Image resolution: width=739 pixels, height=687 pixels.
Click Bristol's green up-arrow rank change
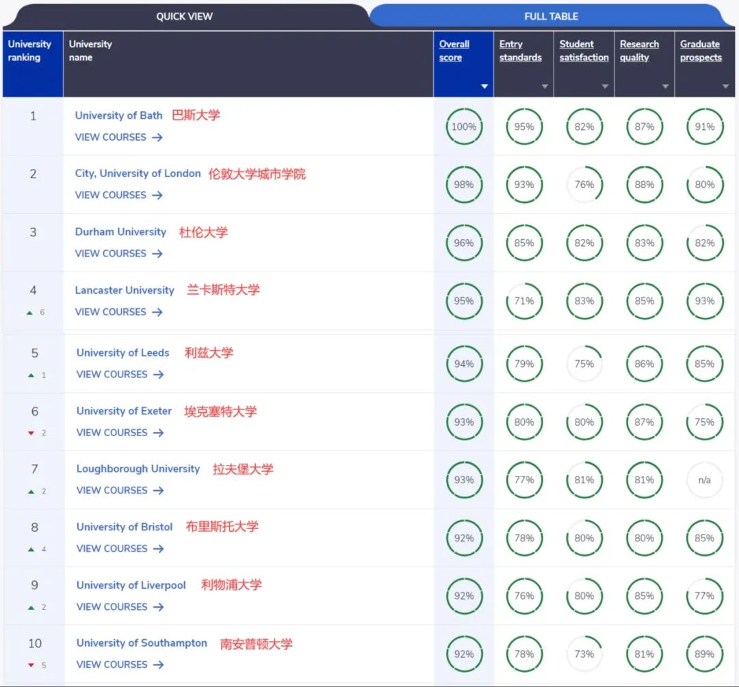pyautogui.click(x=31, y=550)
